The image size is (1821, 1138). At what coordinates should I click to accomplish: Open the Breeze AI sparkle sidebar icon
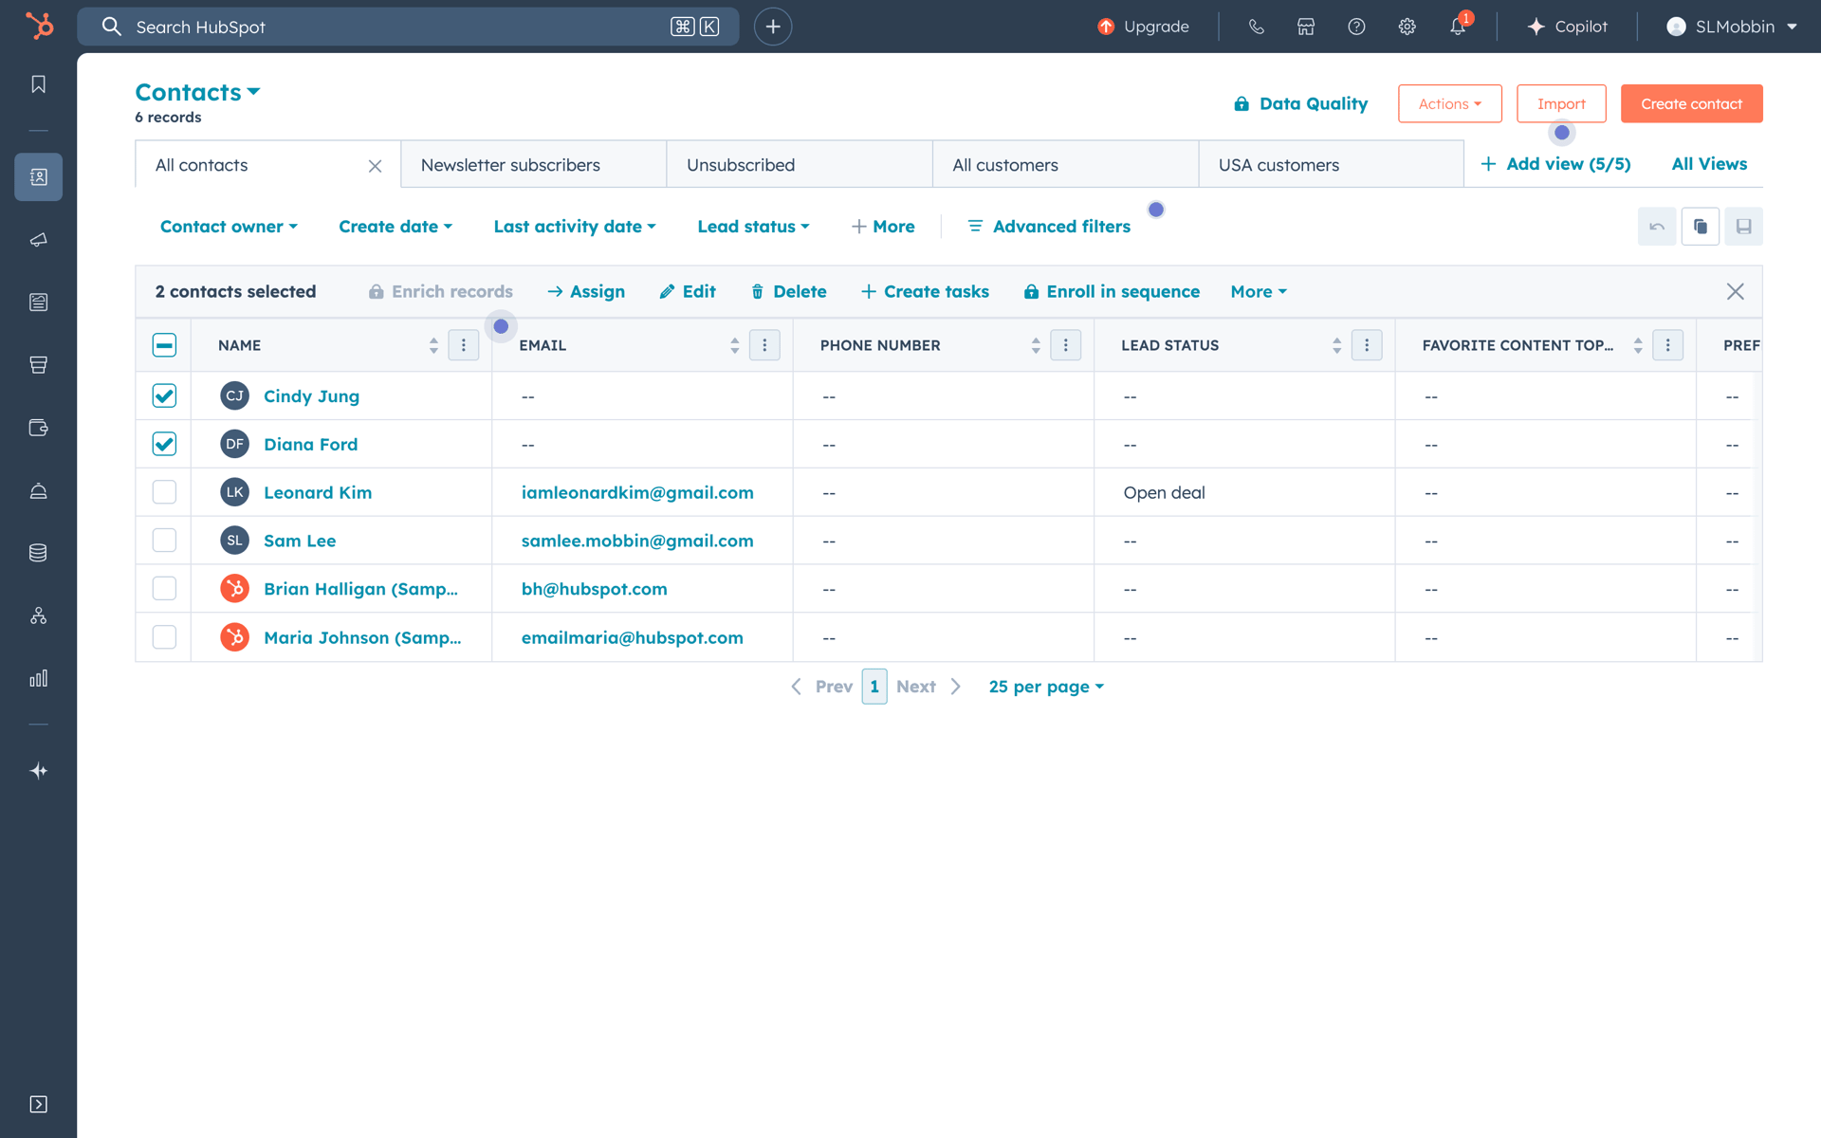point(38,771)
